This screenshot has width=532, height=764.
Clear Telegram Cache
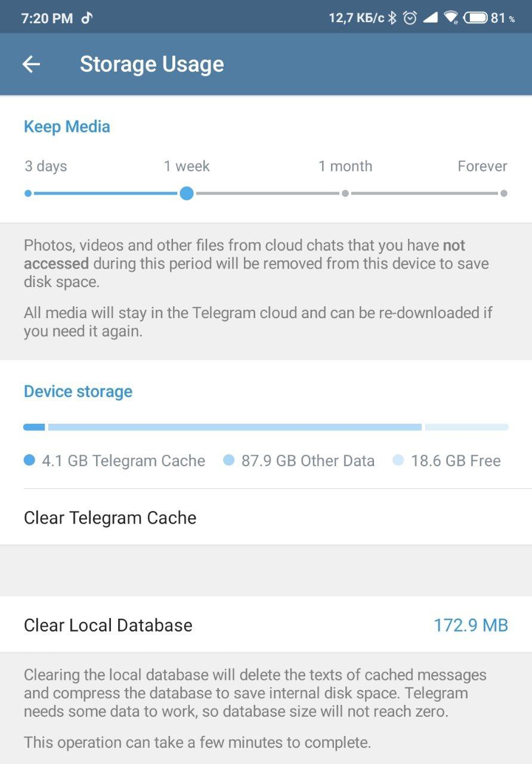[x=110, y=517]
